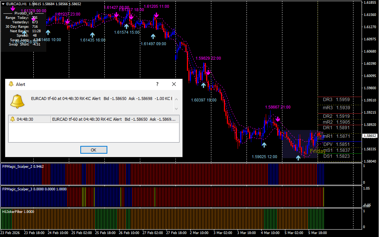Click the triangle beside EURCAD,H1 chart title
Screen dimensions: 379x237
(x=3, y=4)
